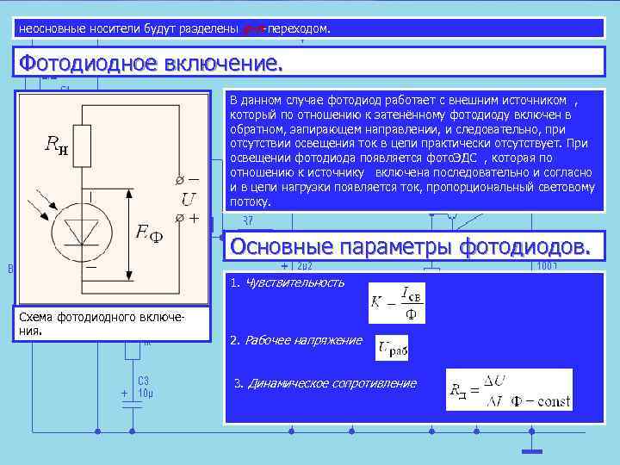This screenshot has width=620, height=465.
Task: Select caption 'Схема фотодиодного включения.'
Action: [x=102, y=324]
